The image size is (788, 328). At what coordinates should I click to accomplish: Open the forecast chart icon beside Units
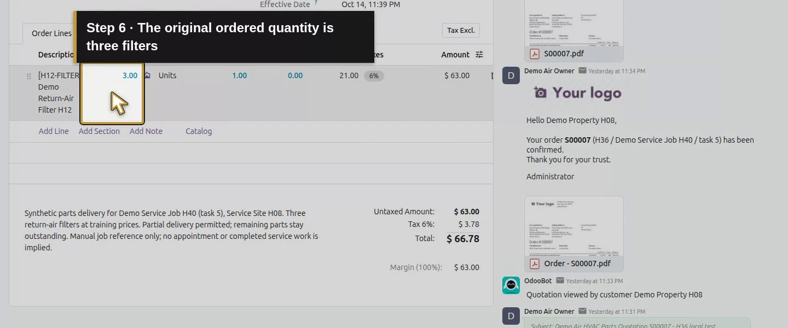[x=147, y=75]
